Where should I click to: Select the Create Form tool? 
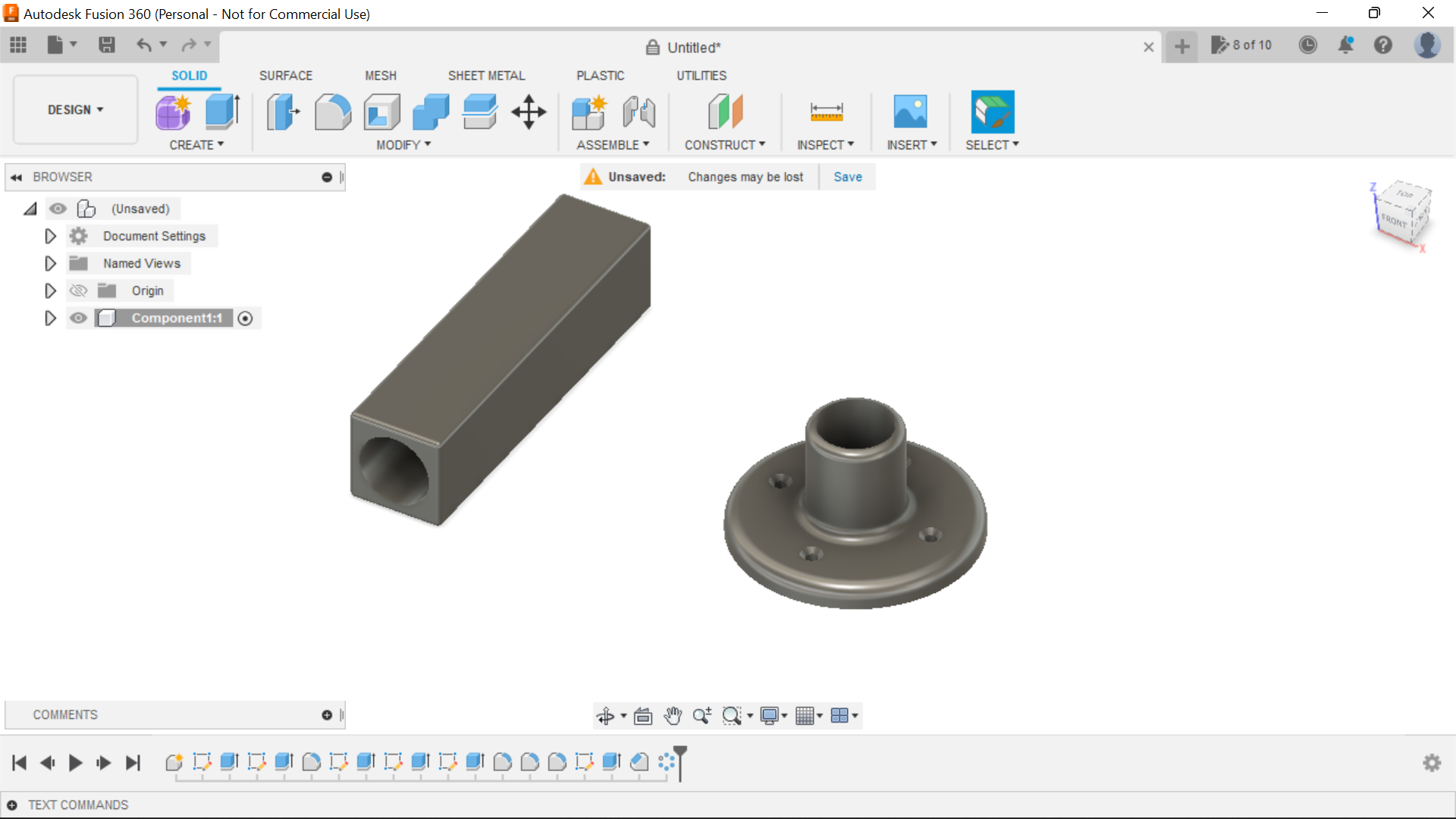173,111
